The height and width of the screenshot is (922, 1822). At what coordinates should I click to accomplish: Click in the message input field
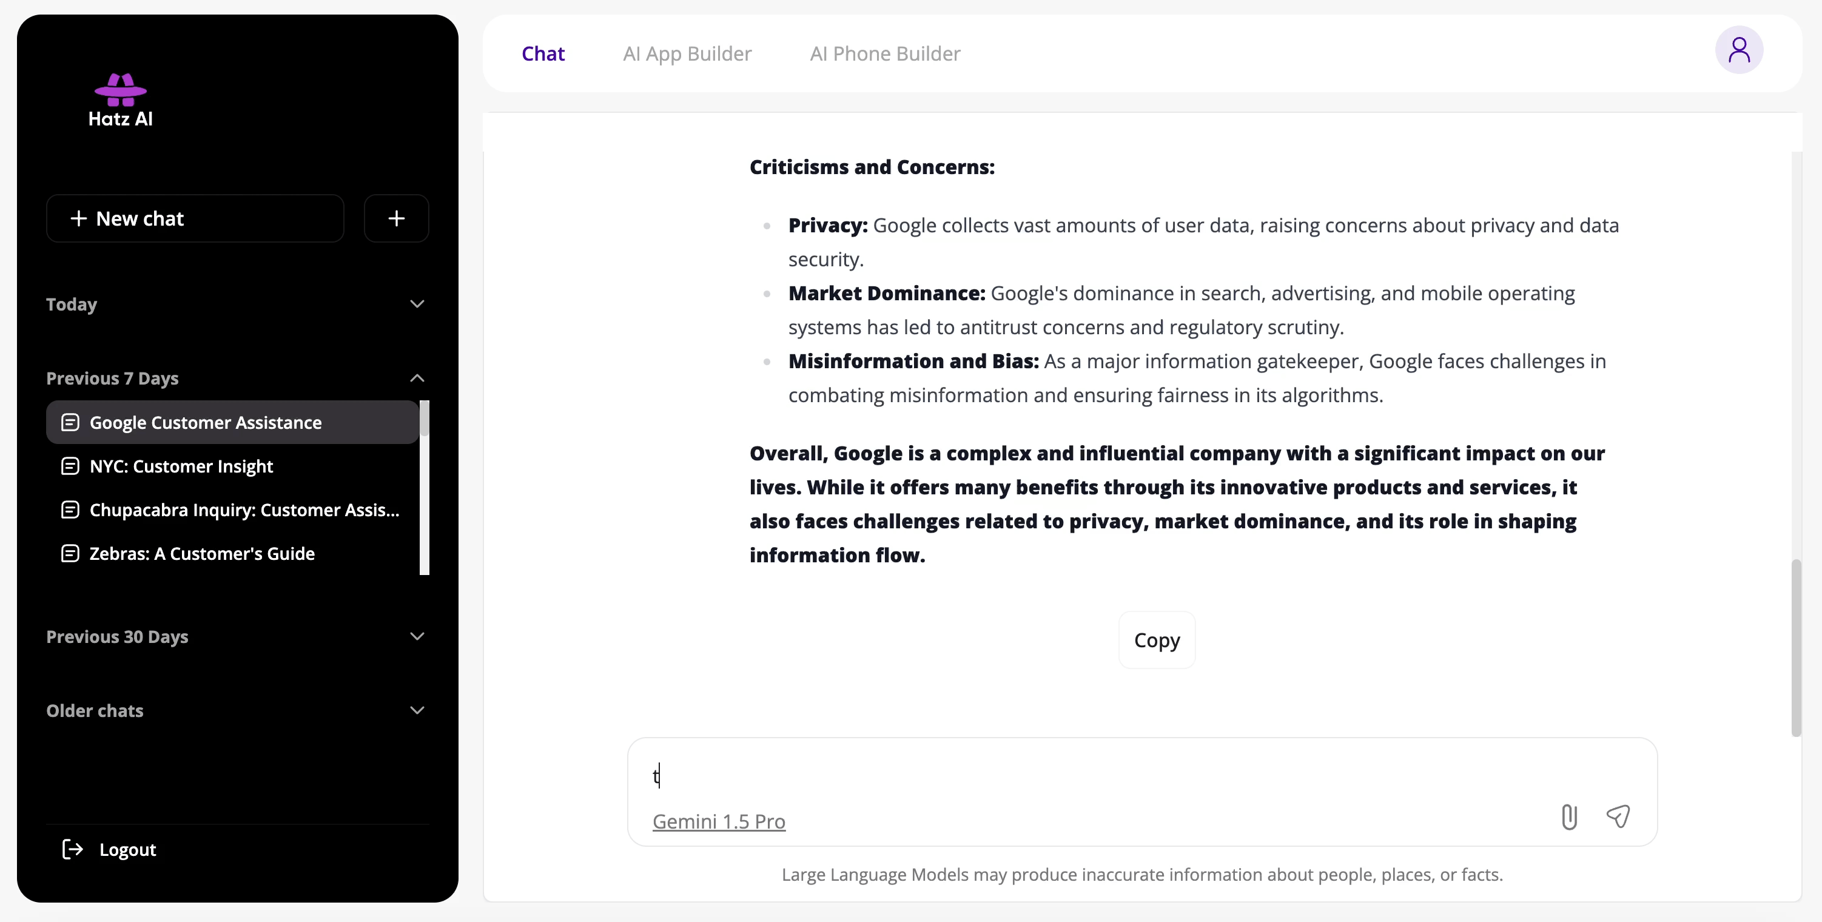click(1141, 776)
